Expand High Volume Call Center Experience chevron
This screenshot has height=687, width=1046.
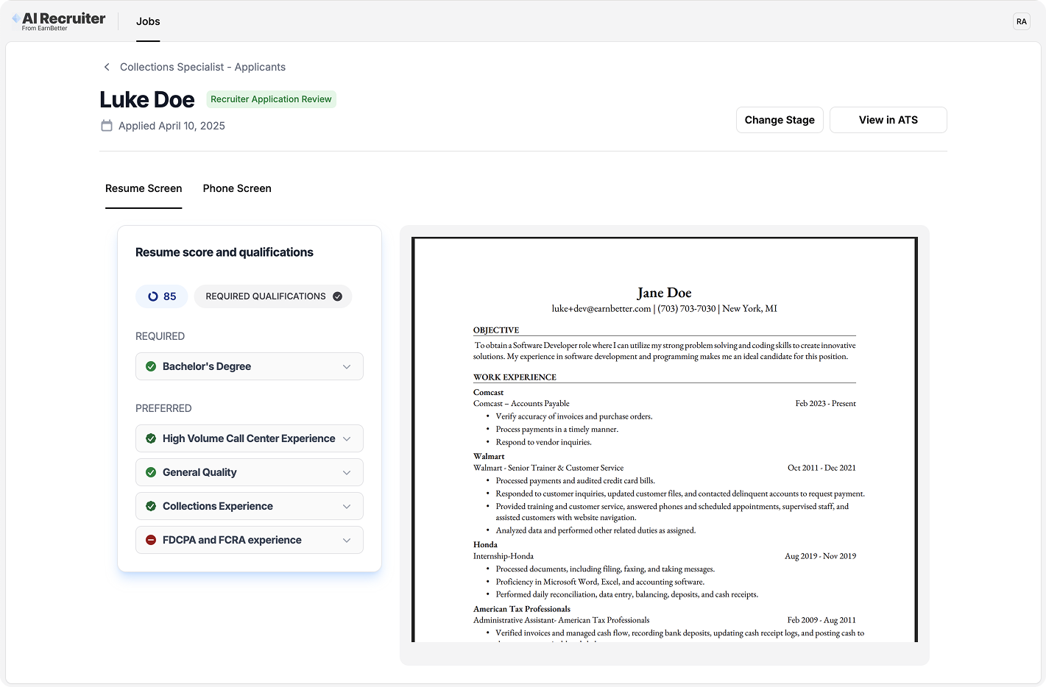(x=347, y=438)
